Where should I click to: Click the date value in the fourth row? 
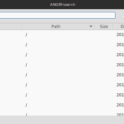pyautogui.click(x=120, y=65)
